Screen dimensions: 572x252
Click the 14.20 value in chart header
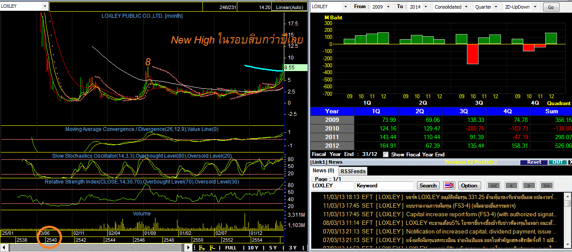click(265, 7)
